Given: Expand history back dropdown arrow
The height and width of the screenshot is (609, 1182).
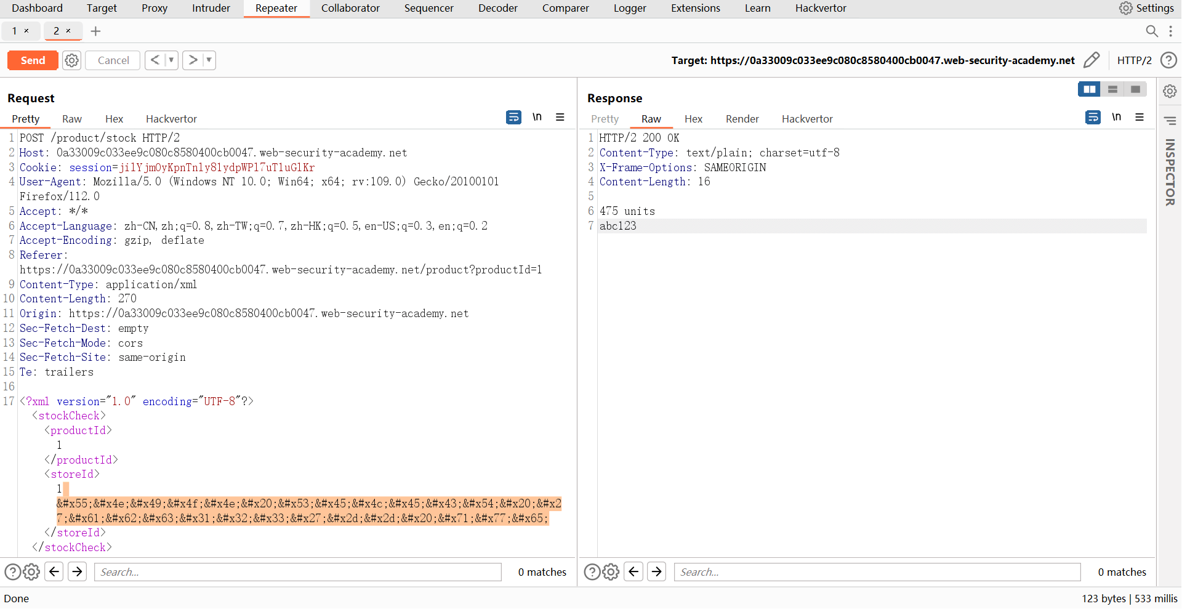Looking at the screenshot, I should point(171,60).
